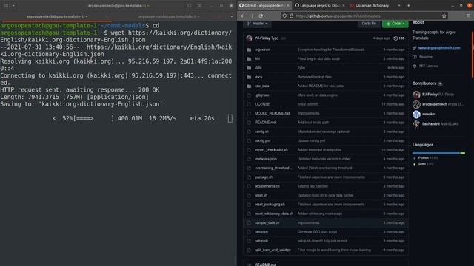The width and height of the screenshot is (474, 266).
Task: Select the Language requests browser tab
Action: point(319,5)
